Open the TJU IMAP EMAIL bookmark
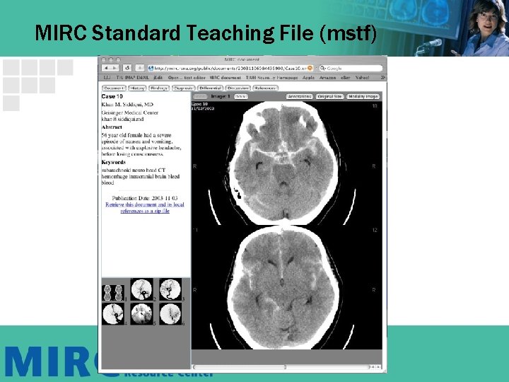Screen dimensions: 509x382 click(x=132, y=78)
